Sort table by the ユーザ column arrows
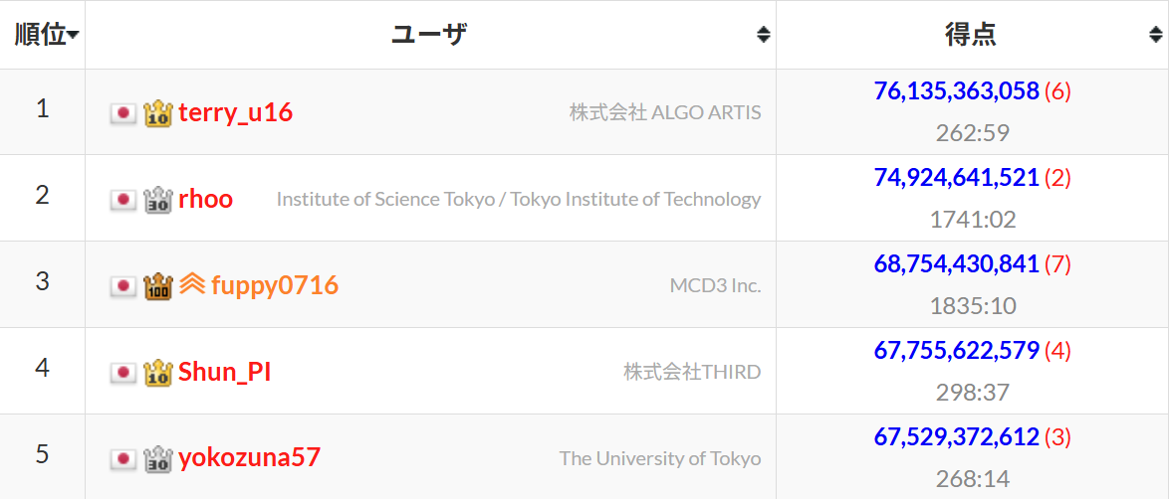The width and height of the screenshot is (1169, 499). pyautogui.click(x=763, y=34)
